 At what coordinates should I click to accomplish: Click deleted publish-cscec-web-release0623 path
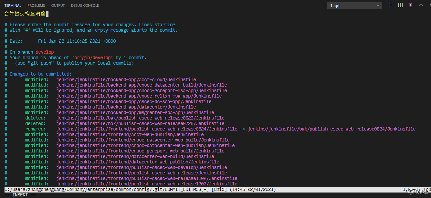[141, 118]
